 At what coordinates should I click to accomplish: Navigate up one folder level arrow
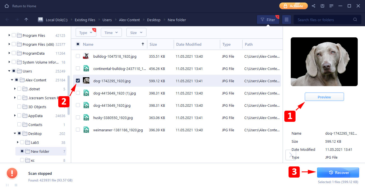pyautogui.click(x=26, y=20)
